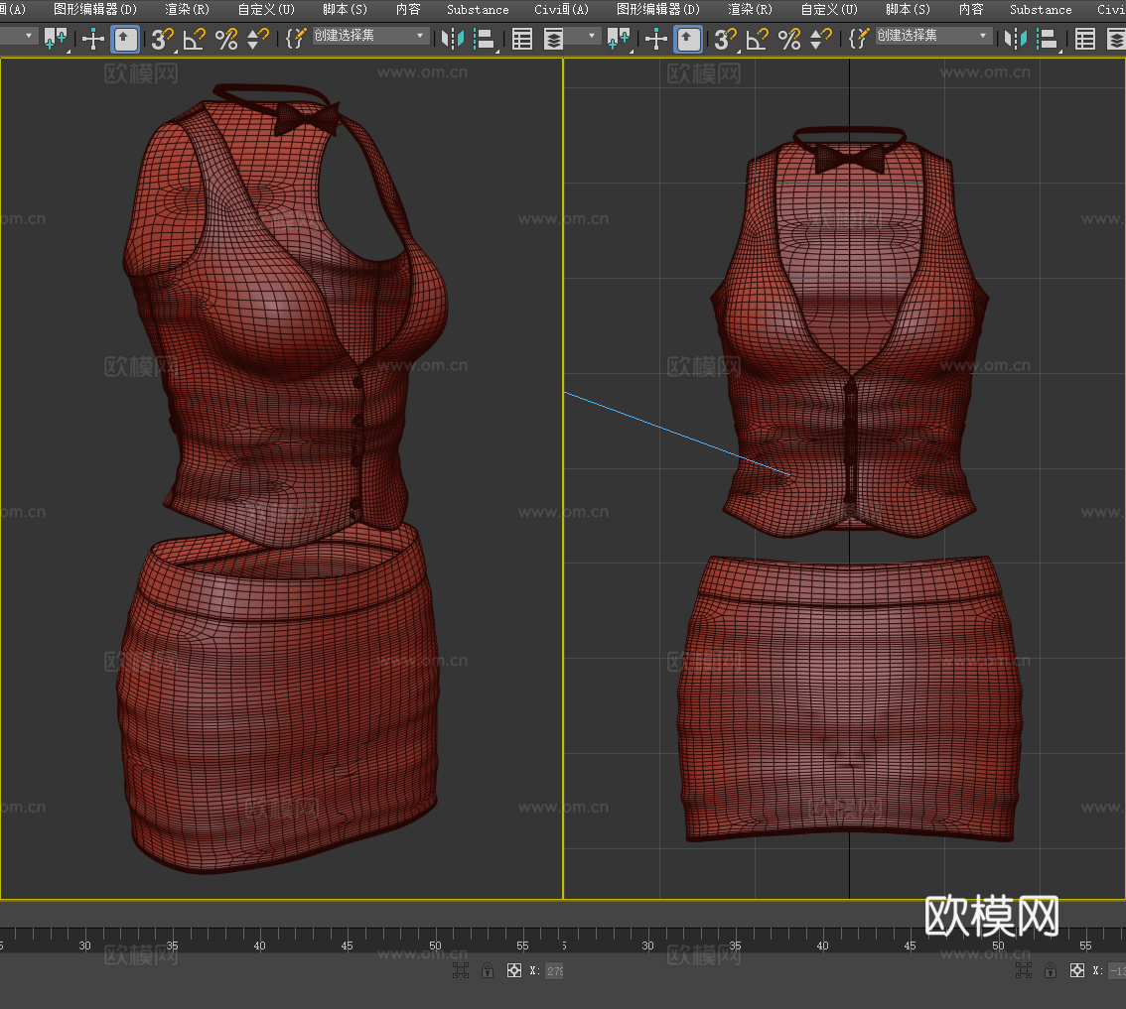
Task: Select the Select and Manipulate tool in left screenshot
Action: coord(93,39)
